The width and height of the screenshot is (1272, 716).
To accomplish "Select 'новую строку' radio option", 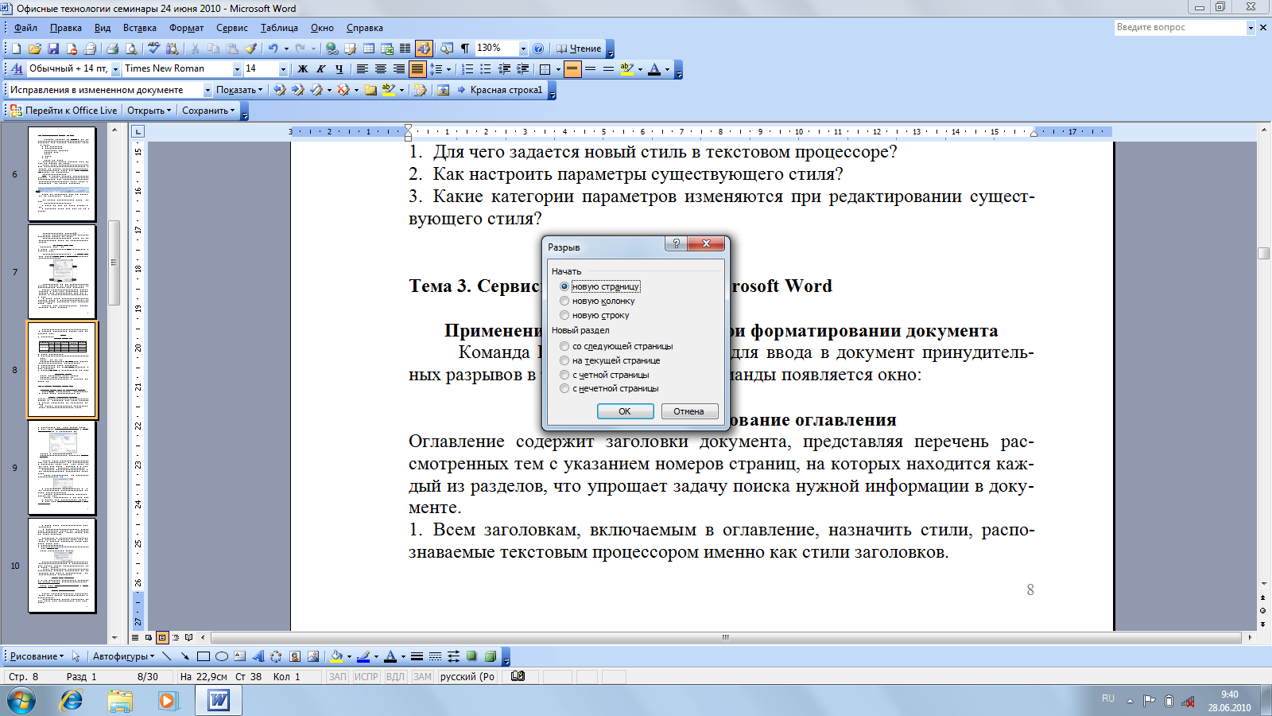I will (595, 315).
